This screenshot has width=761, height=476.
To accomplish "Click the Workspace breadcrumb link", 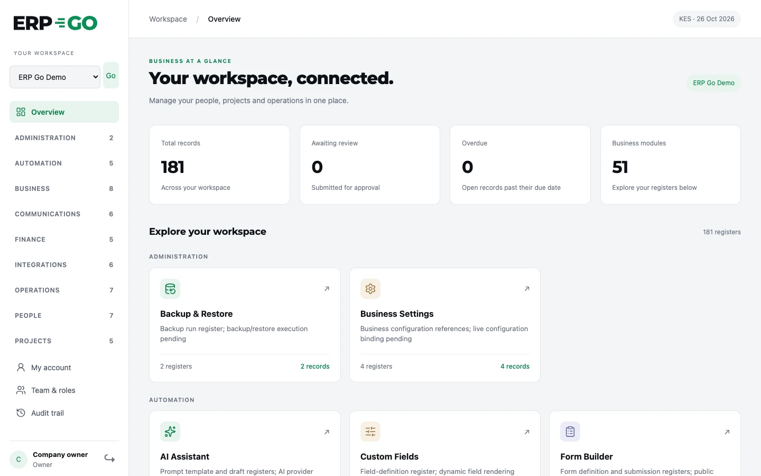I will click(168, 19).
